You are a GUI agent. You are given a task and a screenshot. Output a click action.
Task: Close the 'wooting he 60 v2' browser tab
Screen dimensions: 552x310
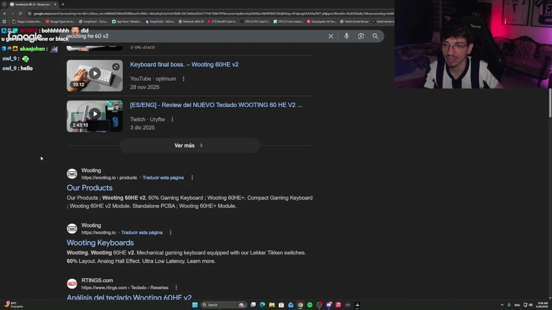(55, 4)
